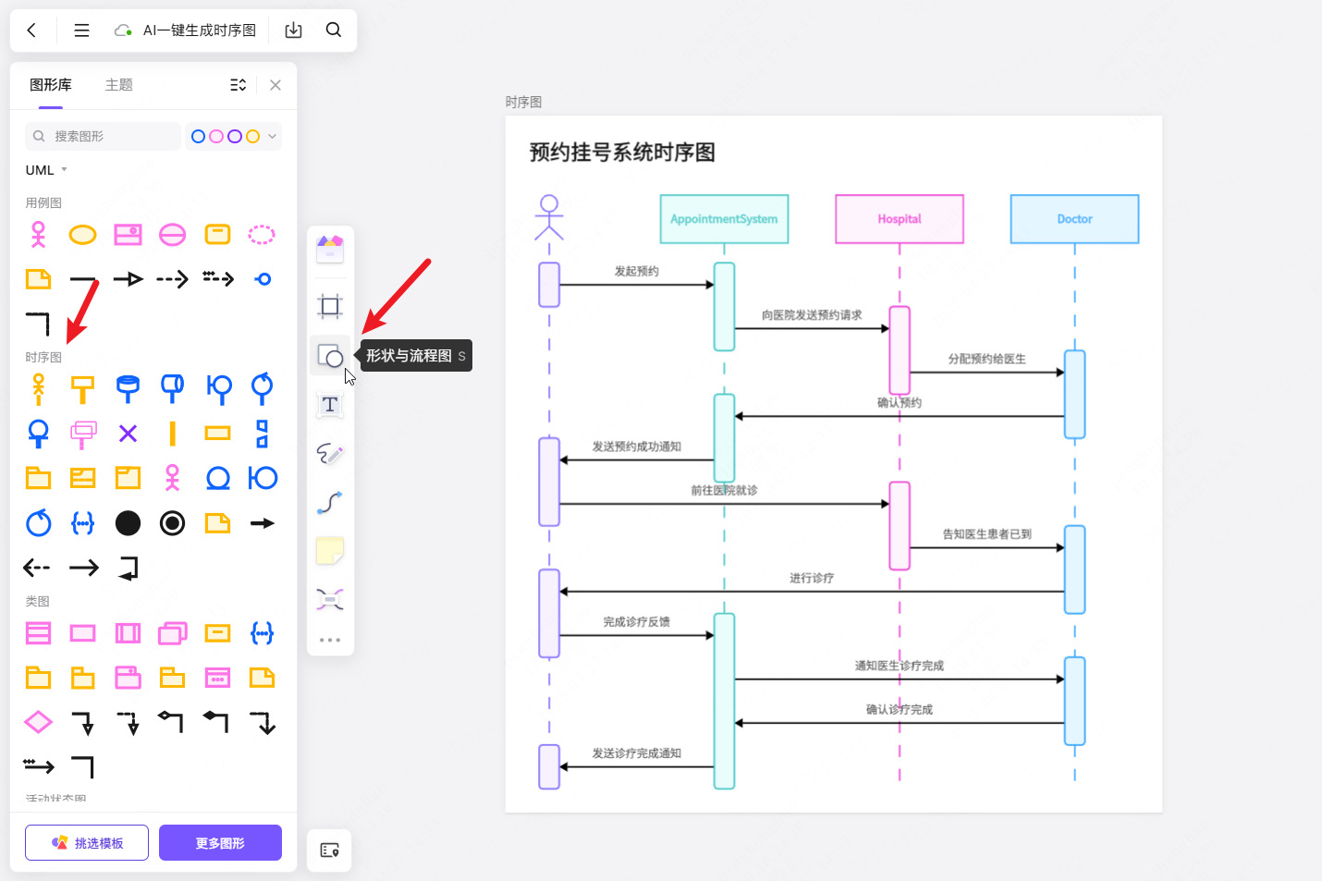Open the search magnifier in the top bar
This screenshot has width=1322, height=881.
tap(334, 31)
